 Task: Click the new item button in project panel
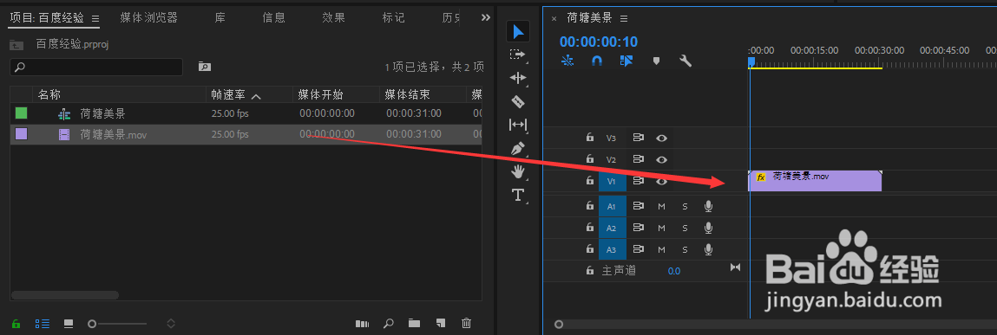440,324
